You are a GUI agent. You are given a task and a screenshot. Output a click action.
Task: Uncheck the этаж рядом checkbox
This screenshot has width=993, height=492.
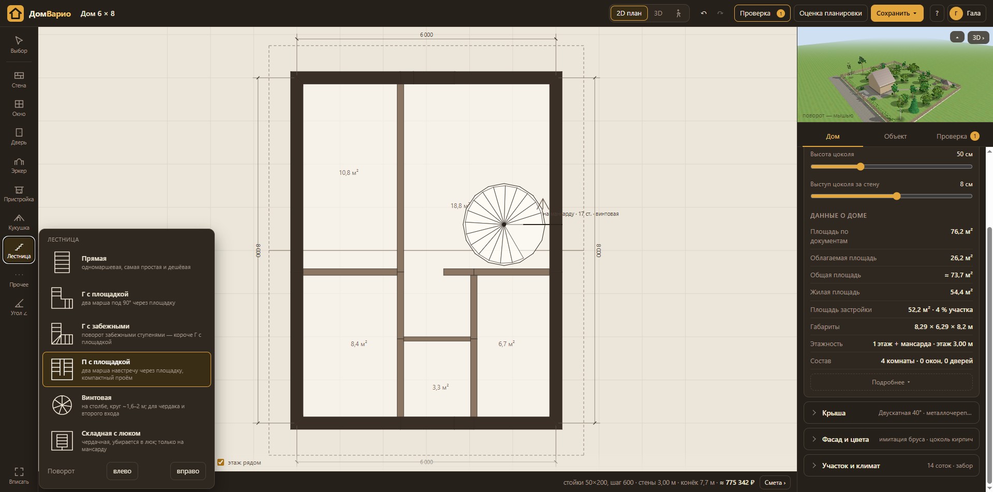[x=220, y=462]
